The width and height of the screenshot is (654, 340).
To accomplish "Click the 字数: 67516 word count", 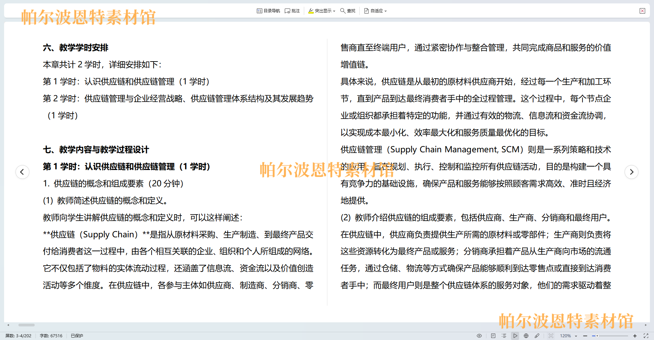I will [x=51, y=336].
